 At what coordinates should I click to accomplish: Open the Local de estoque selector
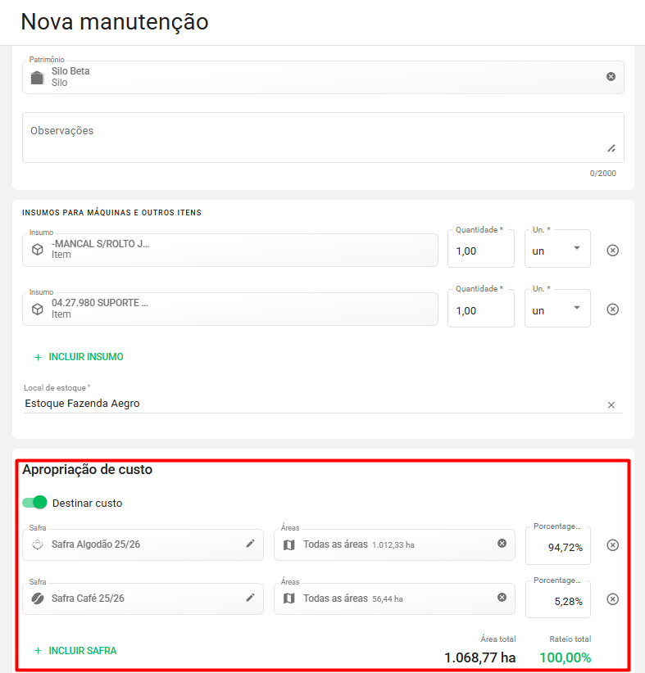[x=311, y=404]
